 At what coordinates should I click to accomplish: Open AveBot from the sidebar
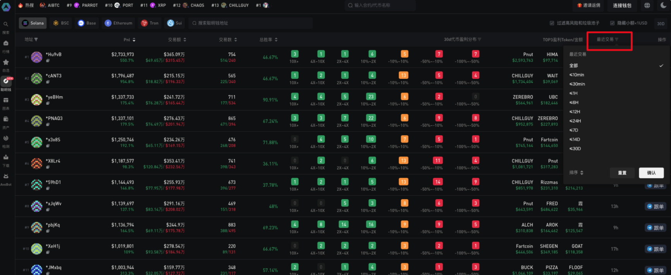(x=6, y=177)
